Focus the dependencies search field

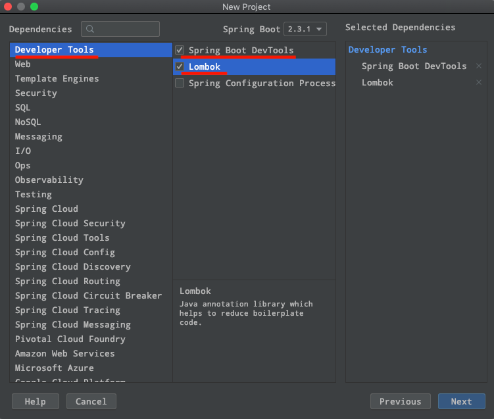coord(120,29)
